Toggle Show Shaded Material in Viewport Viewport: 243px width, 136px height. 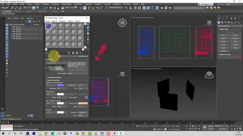(77, 53)
